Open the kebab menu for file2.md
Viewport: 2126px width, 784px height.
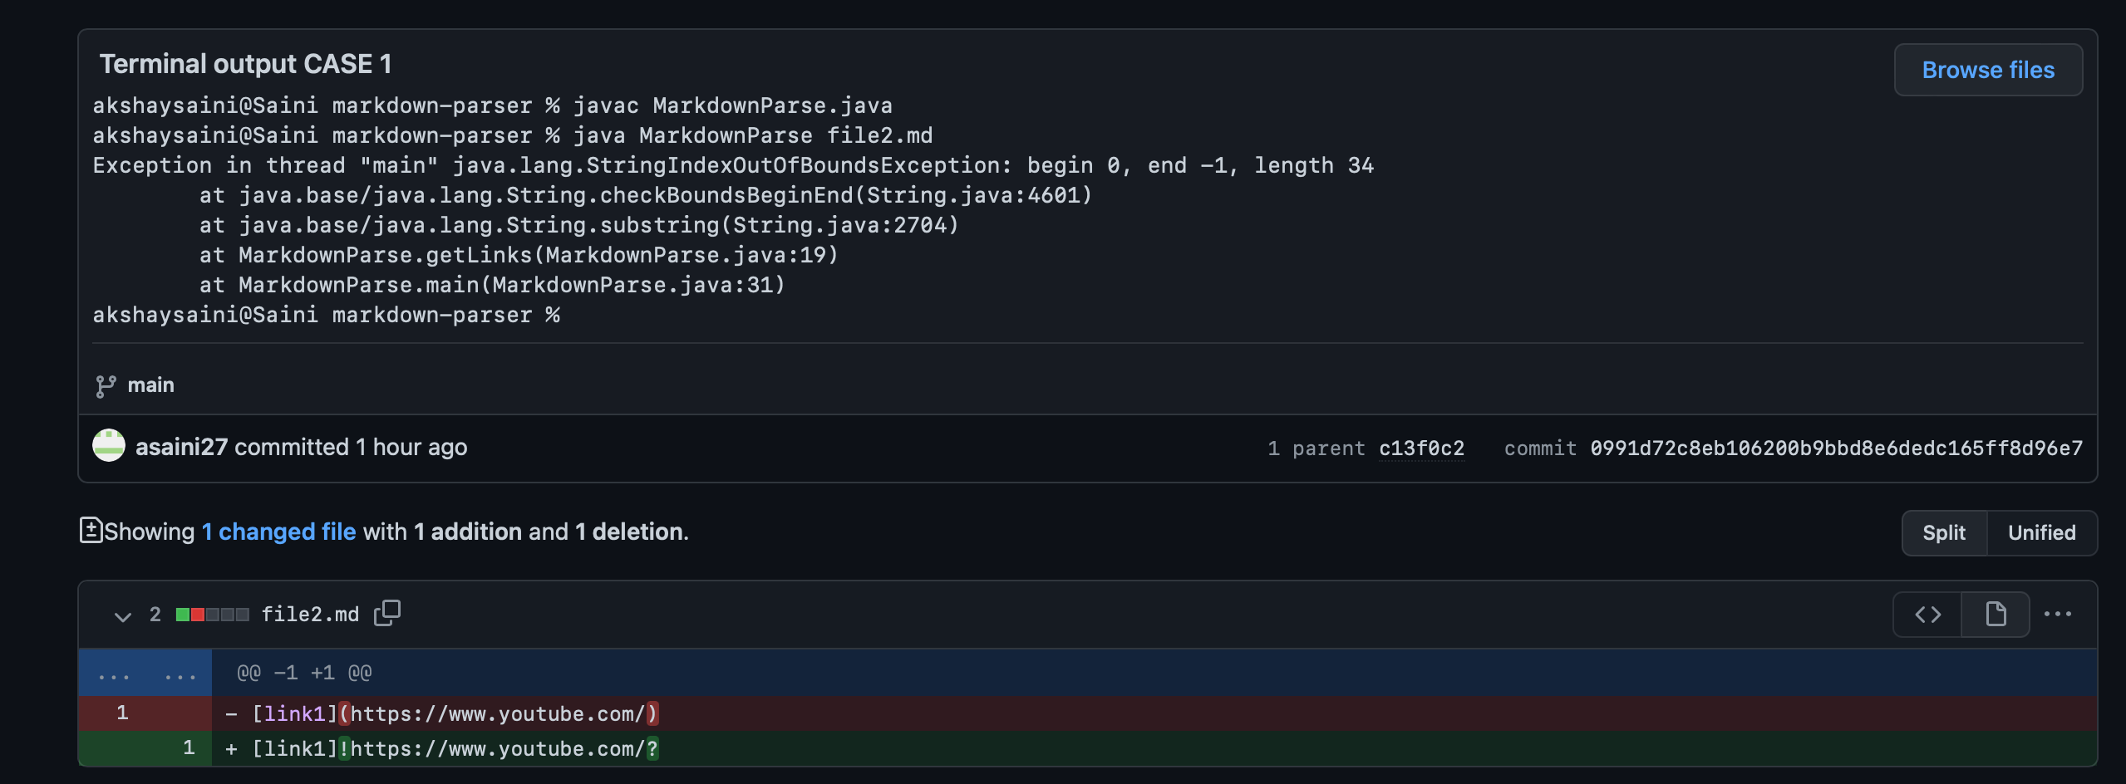point(2059,613)
